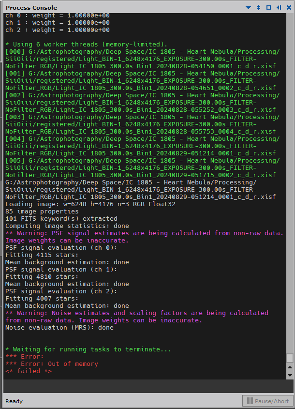Close the Process Console panel
The image size is (295, 409).
point(289,8)
